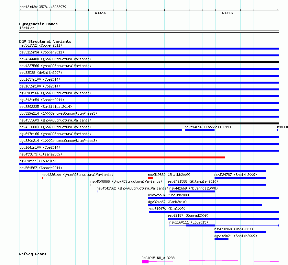Click the black nsv4344480 variant bar
The width and height of the screenshot is (288, 265).
click(x=149, y=62)
